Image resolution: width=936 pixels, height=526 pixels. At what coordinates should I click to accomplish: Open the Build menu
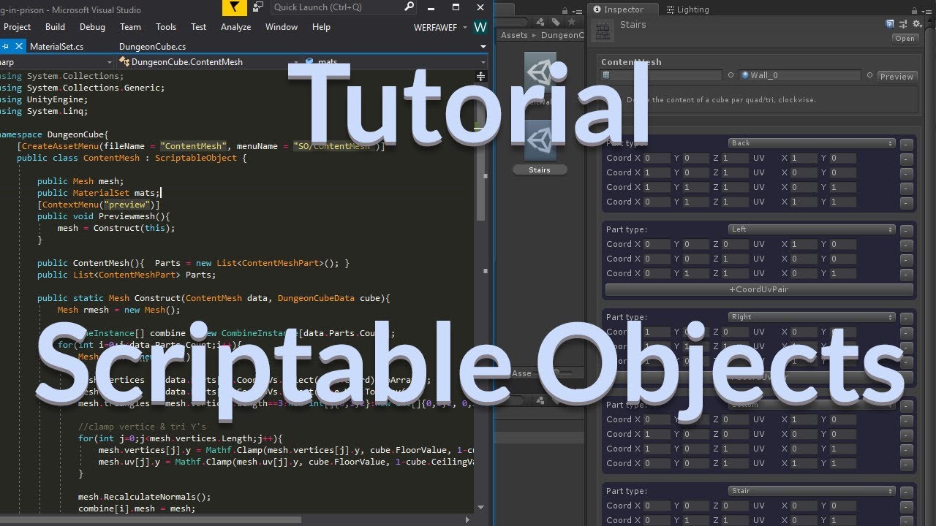click(55, 27)
